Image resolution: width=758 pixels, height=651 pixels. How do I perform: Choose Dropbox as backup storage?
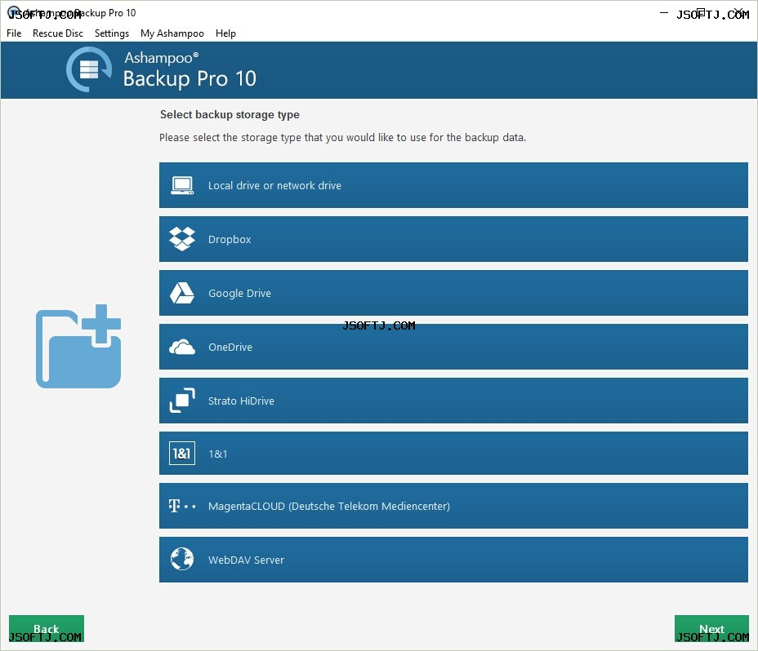[453, 239]
